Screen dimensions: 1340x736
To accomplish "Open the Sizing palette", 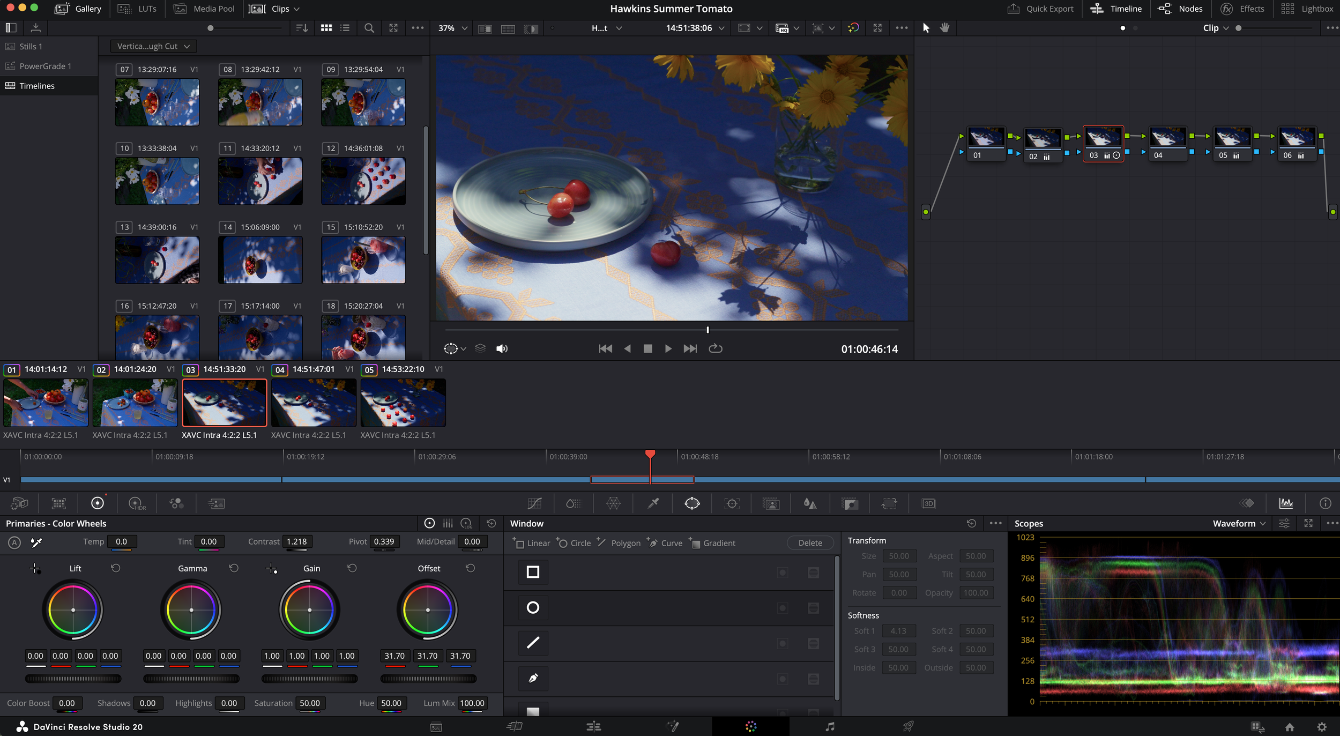I will tap(889, 503).
